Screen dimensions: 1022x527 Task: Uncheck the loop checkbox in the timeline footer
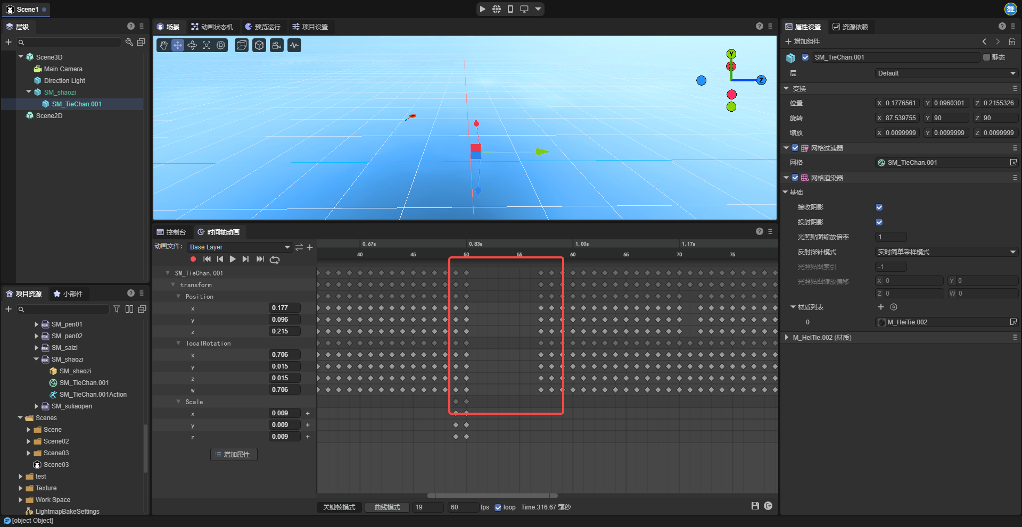pyautogui.click(x=498, y=507)
